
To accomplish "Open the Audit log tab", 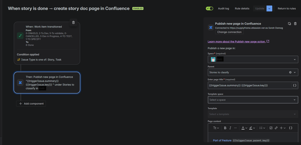I will [223, 8].
